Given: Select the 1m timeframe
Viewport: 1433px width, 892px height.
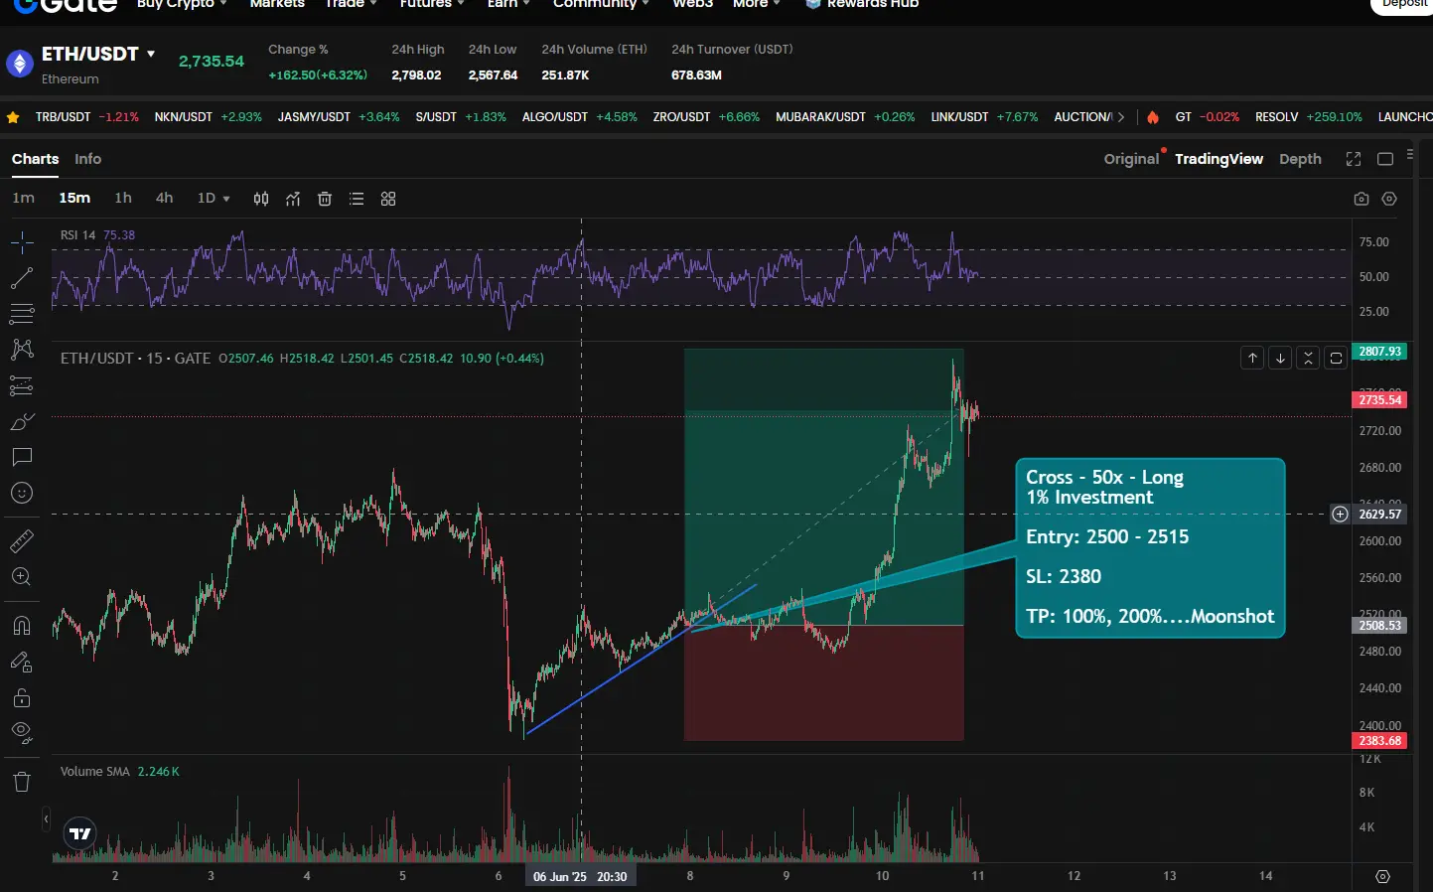Looking at the screenshot, I should coord(23,198).
